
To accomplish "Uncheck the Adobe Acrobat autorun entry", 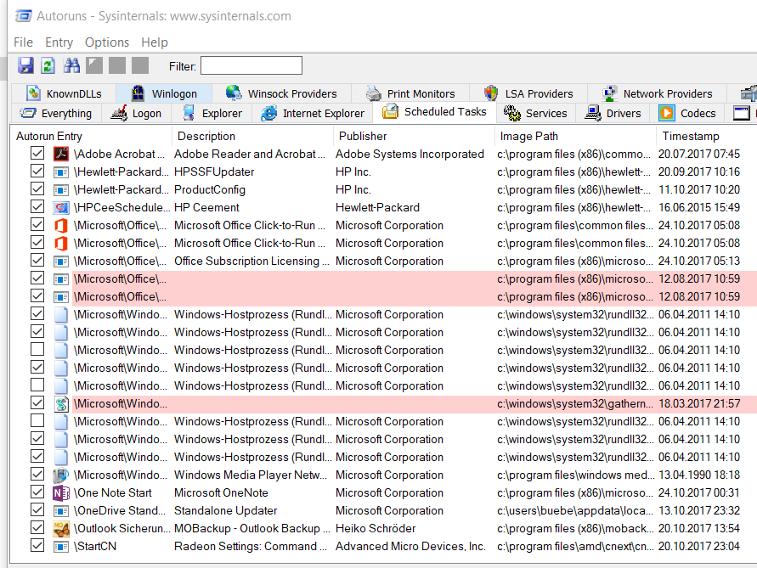I will [37, 154].
